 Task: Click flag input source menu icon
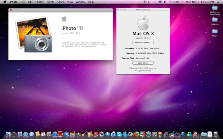183,2
